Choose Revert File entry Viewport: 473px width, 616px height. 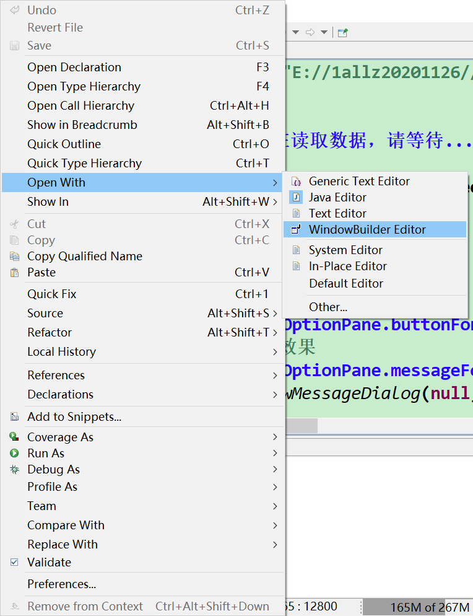[x=143, y=27]
